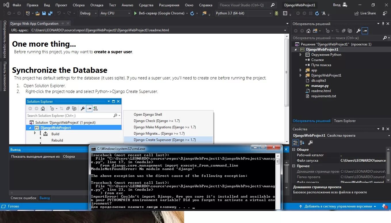Image resolution: width=391 pixels, height=223 pixels.
Task: Click the window layout icon in toolbar
Action: click(285, 13)
